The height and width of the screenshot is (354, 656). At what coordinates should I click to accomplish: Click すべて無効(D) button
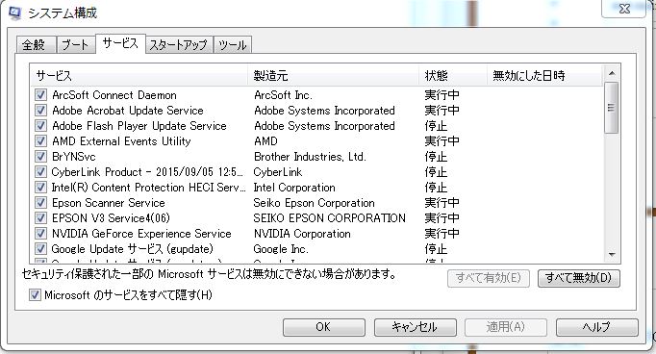579,278
